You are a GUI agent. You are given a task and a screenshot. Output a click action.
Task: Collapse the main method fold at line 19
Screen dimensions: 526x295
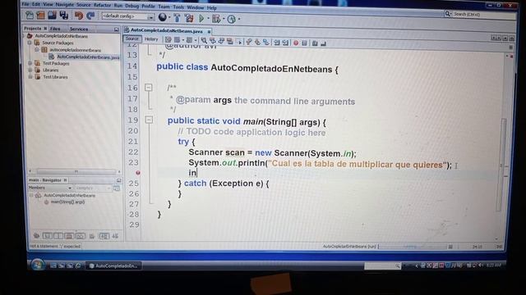coord(149,120)
